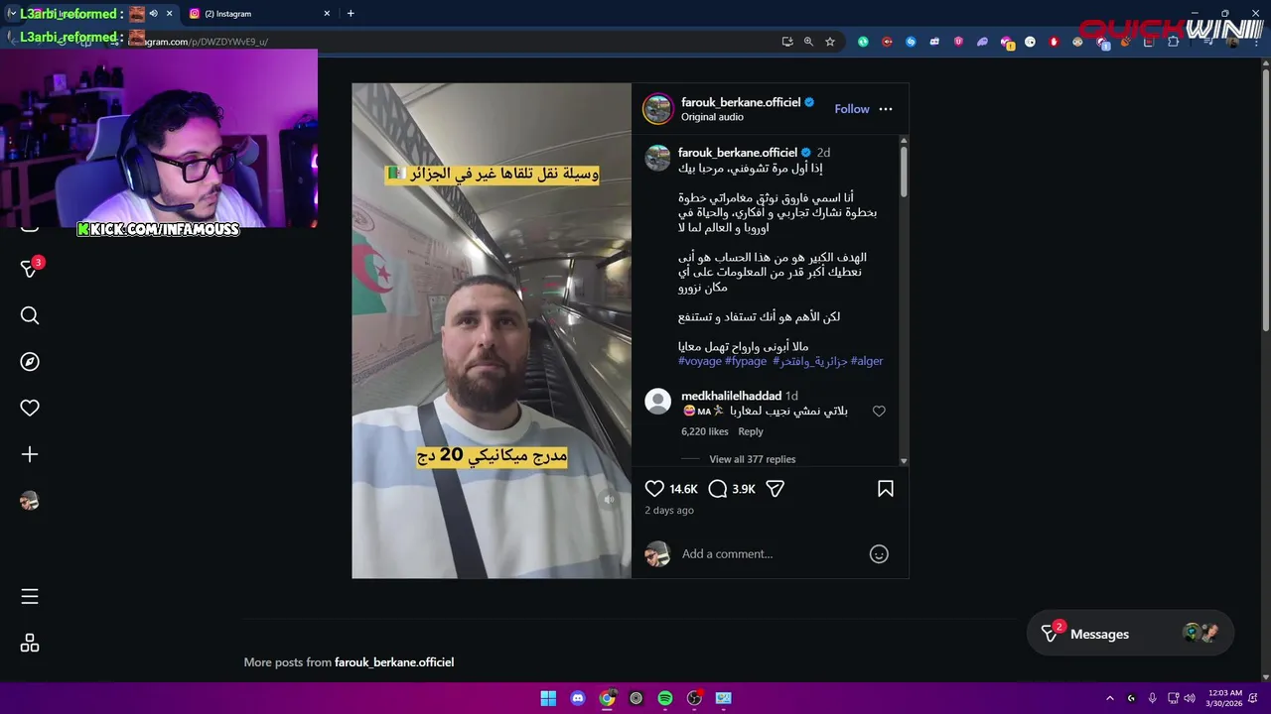The width and height of the screenshot is (1271, 714).
Task: Open the Discord taskbar icon
Action: 578,698
